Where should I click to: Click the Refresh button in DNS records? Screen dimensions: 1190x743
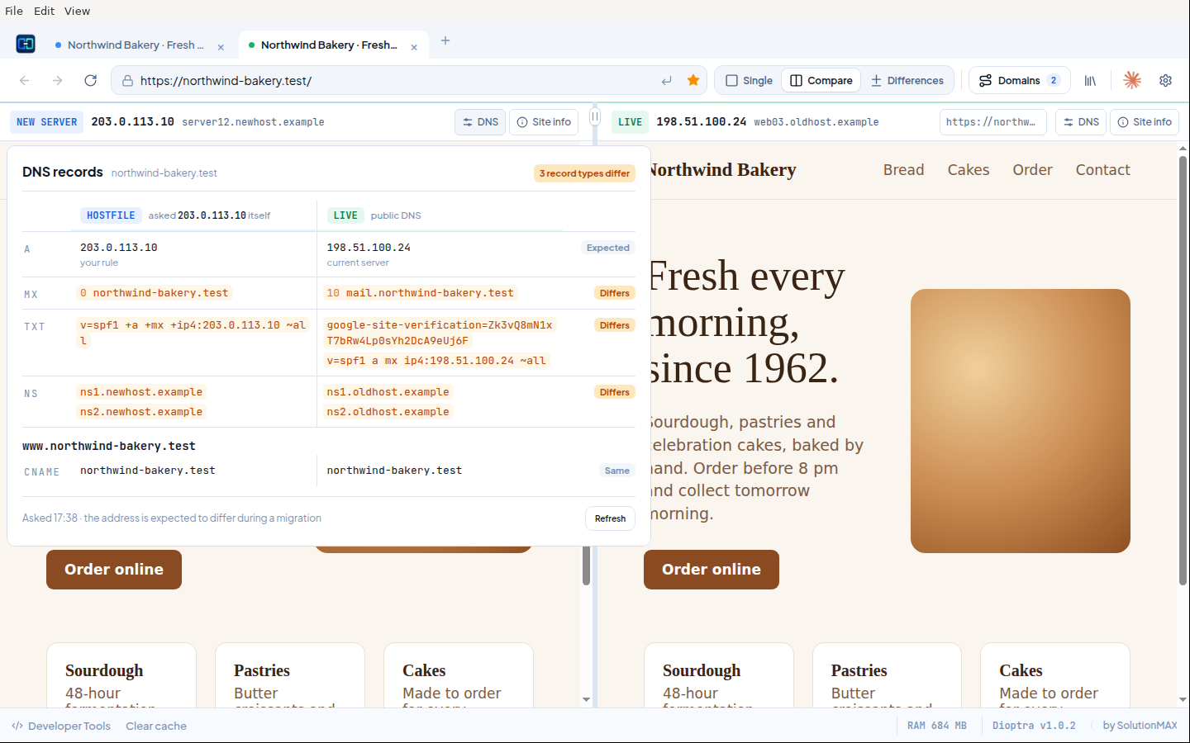(611, 518)
